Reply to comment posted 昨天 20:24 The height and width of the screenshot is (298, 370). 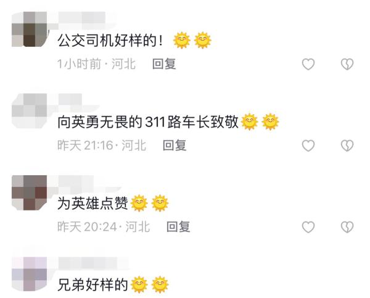(178, 226)
